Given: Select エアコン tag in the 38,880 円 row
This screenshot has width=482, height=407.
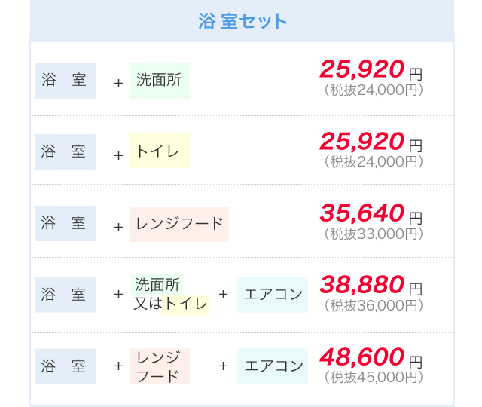Looking at the screenshot, I should 273,295.
